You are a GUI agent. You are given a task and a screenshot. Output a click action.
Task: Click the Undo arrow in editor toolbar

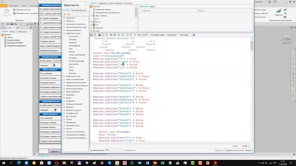111,35
